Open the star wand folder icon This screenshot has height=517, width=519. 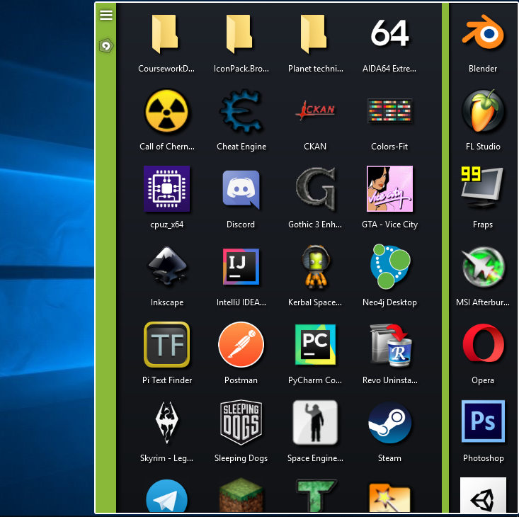pos(389,498)
